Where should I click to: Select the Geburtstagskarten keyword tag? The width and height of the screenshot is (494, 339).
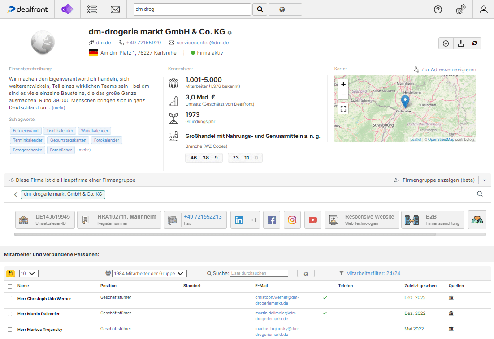68,140
